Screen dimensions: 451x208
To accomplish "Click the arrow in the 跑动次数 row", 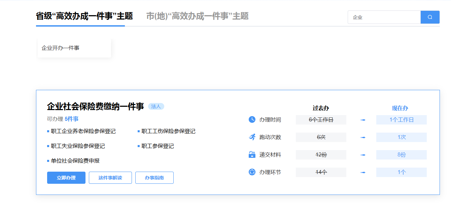I will tap(363, 137).
